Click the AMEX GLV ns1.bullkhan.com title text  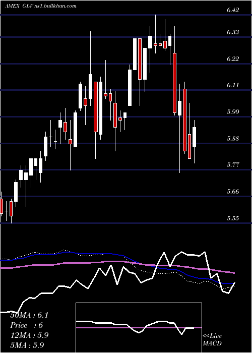tap(40, 6)
